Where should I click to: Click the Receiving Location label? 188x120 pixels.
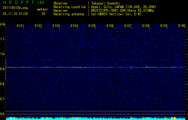[x=70, y=7]
